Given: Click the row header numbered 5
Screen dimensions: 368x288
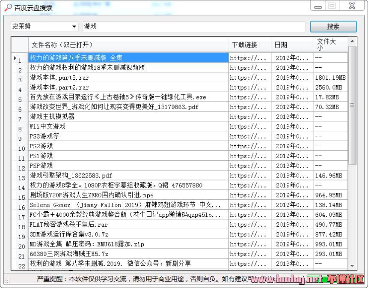Looking at the screenshot, I should coord(20,97).
